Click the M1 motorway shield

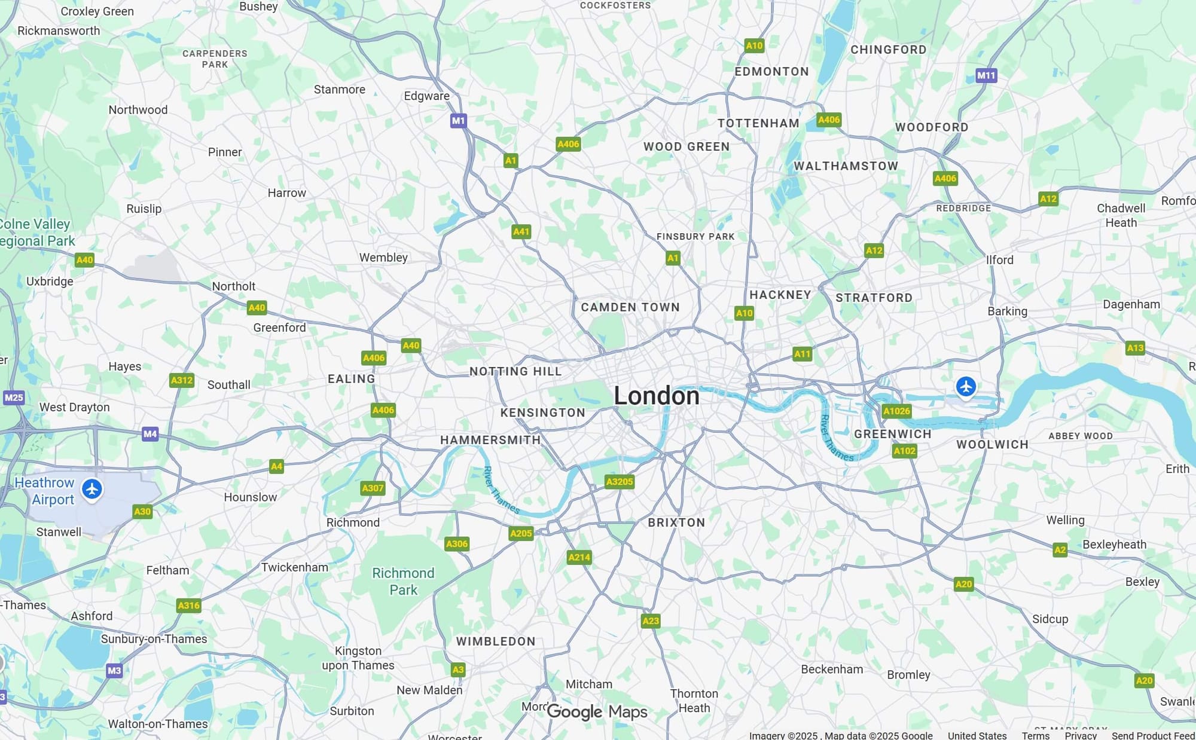[x=458, y=121]
